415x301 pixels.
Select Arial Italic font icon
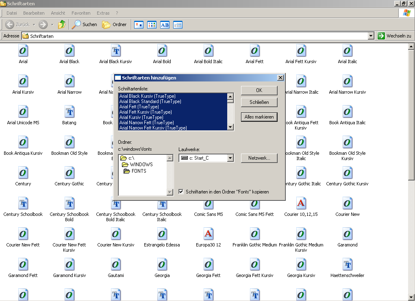click(x=347, y=51)
